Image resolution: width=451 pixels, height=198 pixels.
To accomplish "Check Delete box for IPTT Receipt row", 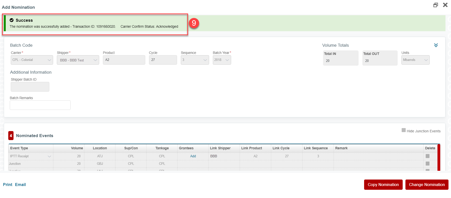I will (427, 156).
